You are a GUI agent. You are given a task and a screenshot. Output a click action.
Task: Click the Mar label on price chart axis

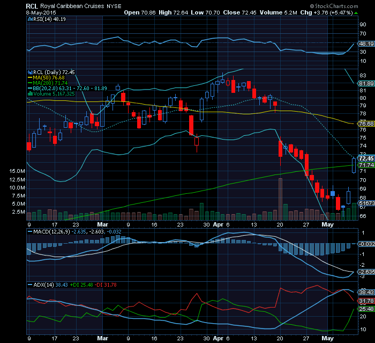(103, 224)
